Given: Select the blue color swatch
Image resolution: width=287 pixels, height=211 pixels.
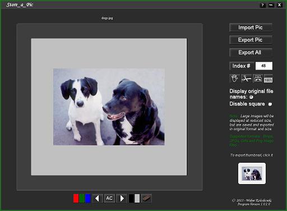Looking at the screenshot, I should 87,198.
